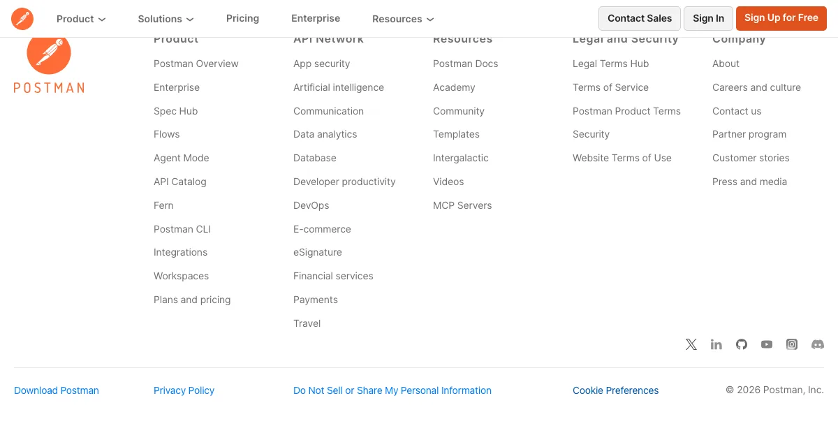Open the Cookie Preferences link
Viewport: 838px width, 440px height.
click(615, 390)
